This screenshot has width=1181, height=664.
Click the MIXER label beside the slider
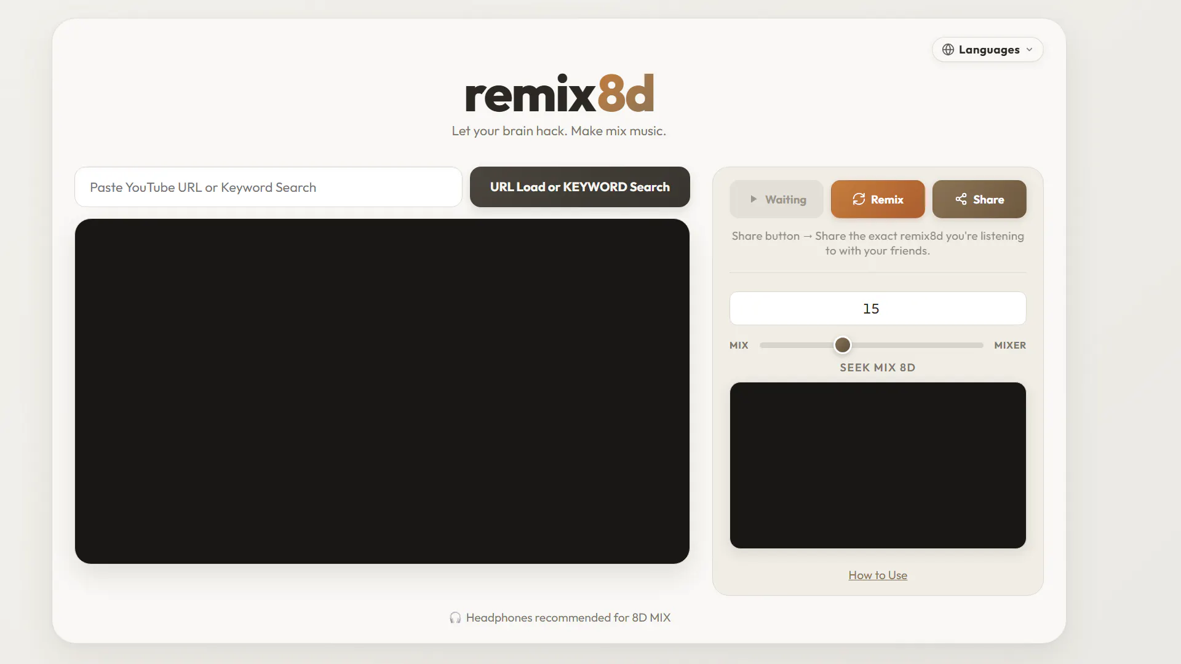click(1010, 346)
